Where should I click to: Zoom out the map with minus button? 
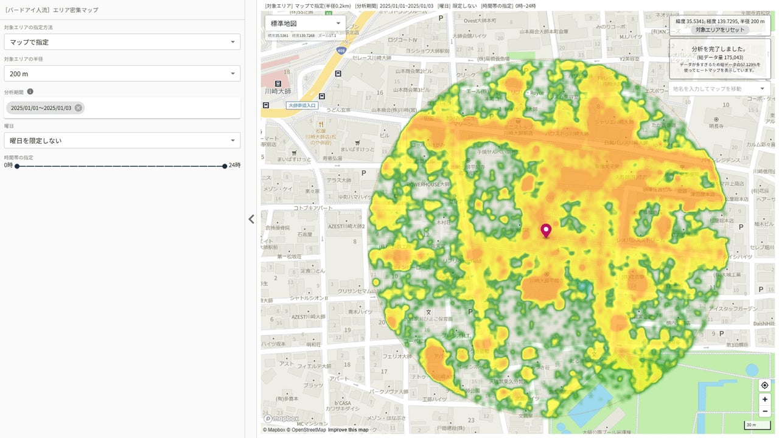765,412
